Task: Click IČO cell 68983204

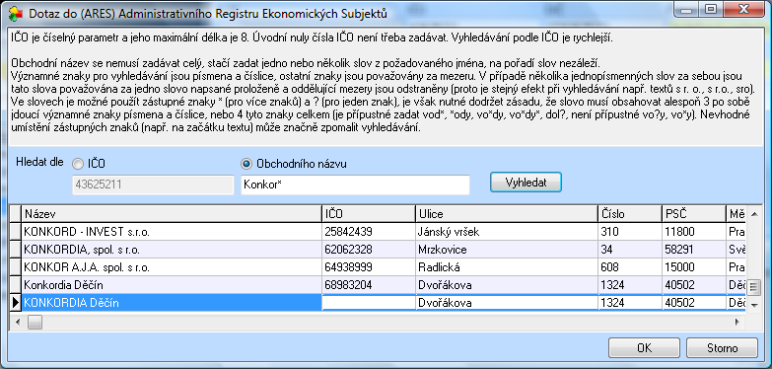Action: [x=369, y=285]
